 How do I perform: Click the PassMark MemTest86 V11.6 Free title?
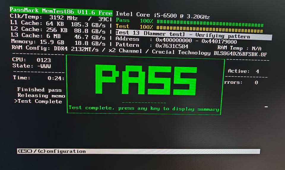(61, 11)
